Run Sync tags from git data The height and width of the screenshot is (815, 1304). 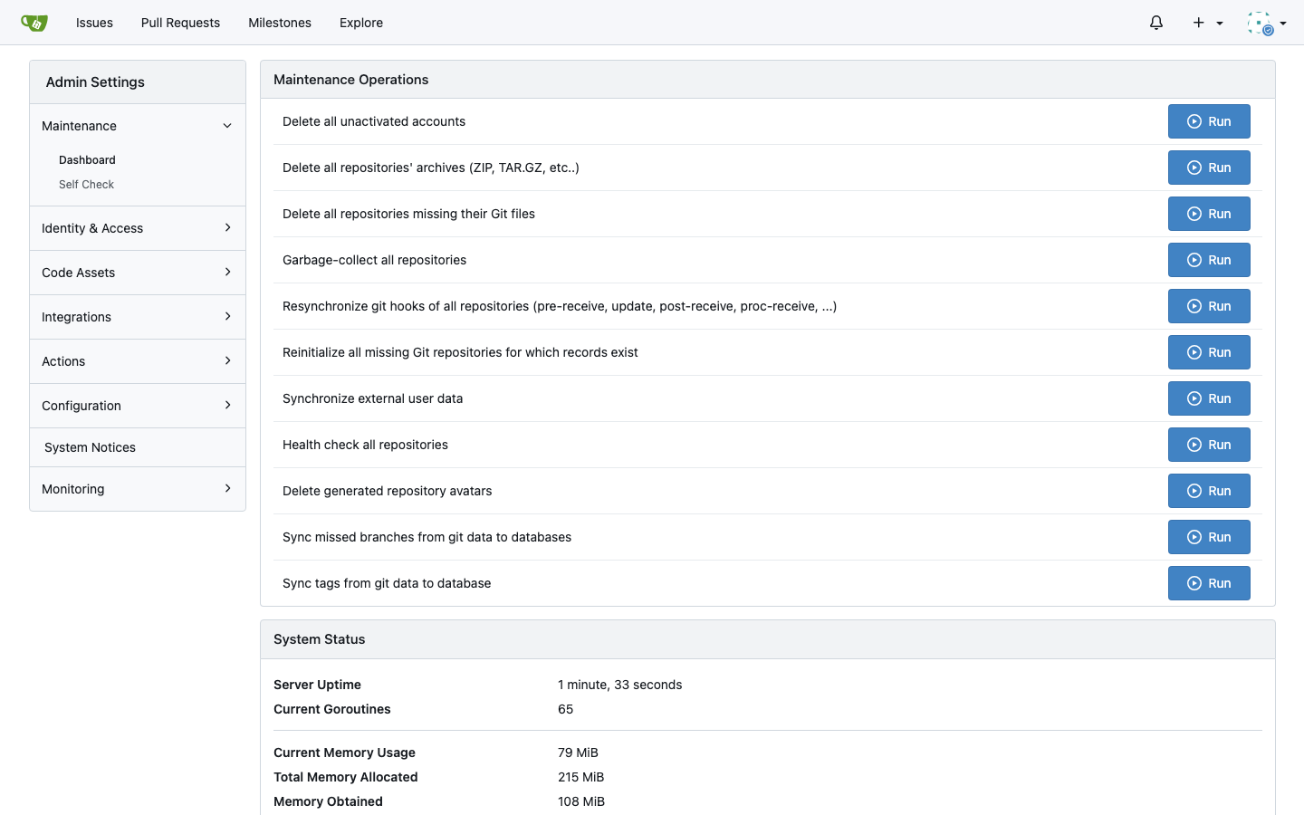[1209, 583]
